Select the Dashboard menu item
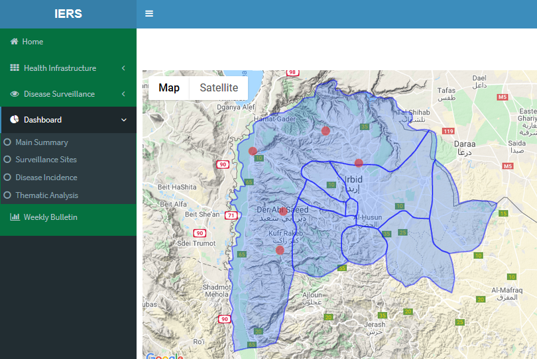Screen dimensions: 537x359 click(x=68, y=120)
